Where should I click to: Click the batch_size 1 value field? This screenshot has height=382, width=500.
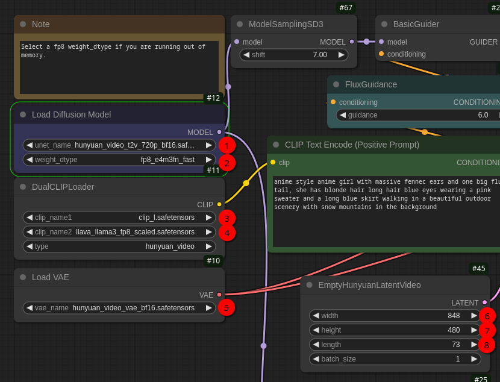click(395, 359)
